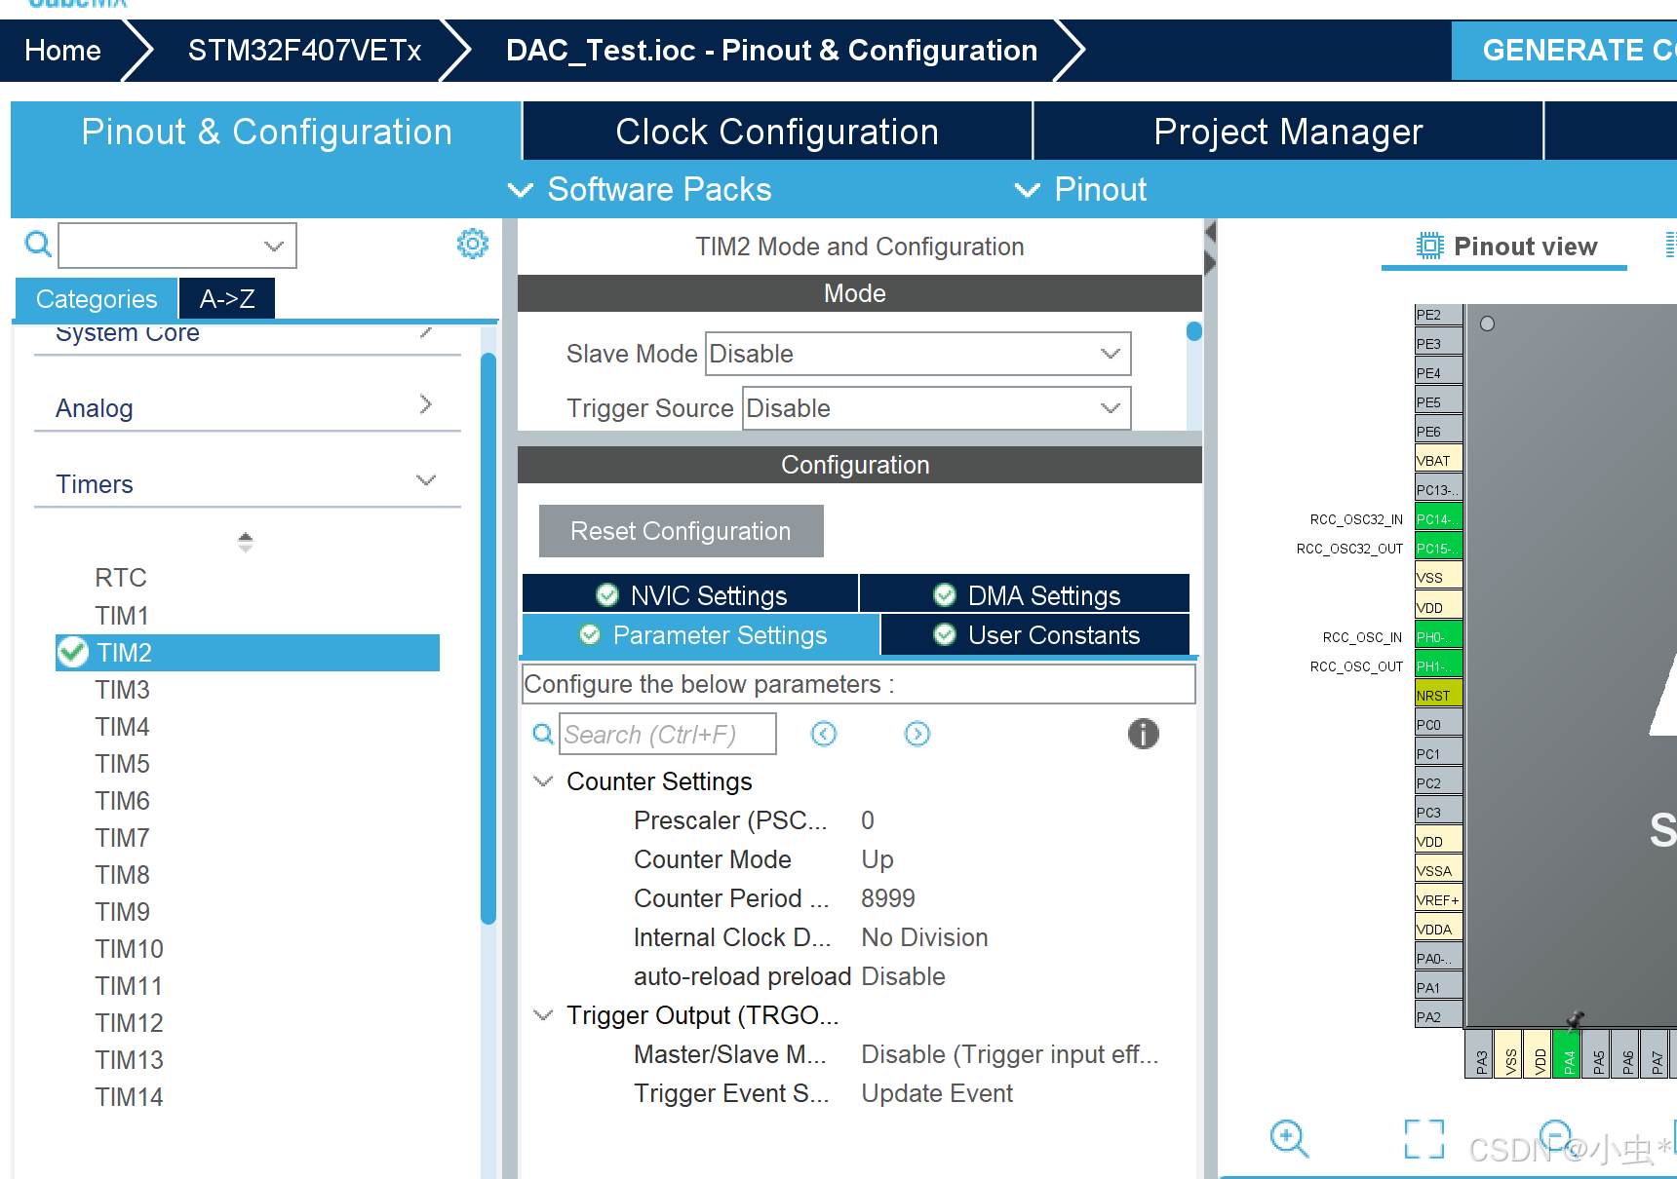Screen dimensions: 1677x1179
Task: Open the category search combo box
Action: (x=177, y=246)
